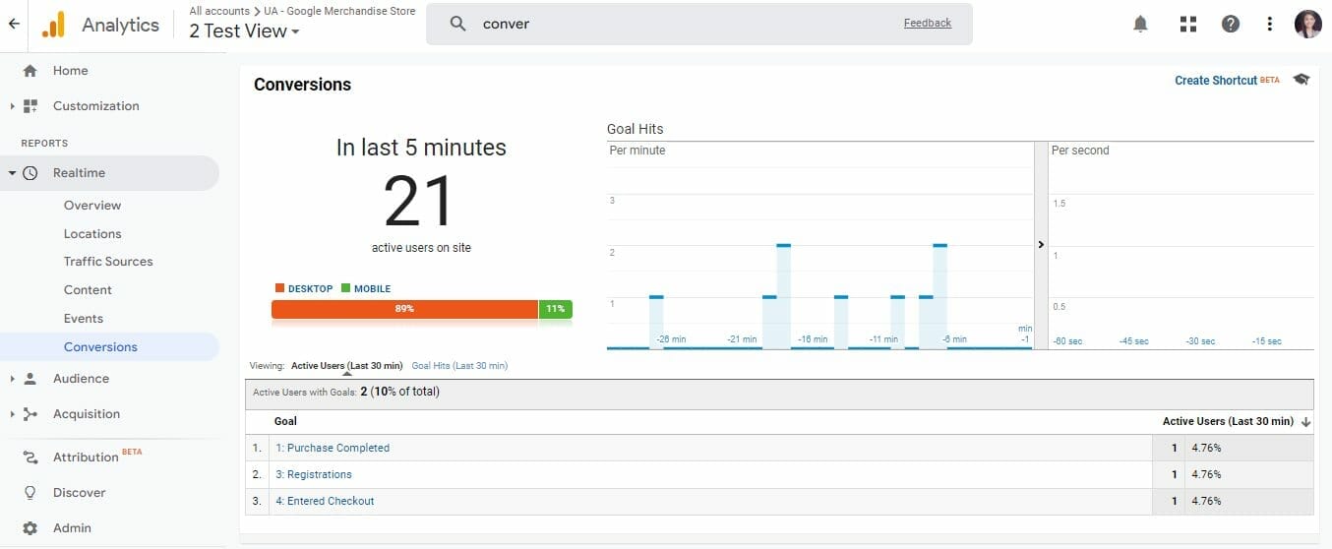Click the "Active Users with Goals" summary text
Viewport: 1332px width, 549px height.
tap(346, 392)
